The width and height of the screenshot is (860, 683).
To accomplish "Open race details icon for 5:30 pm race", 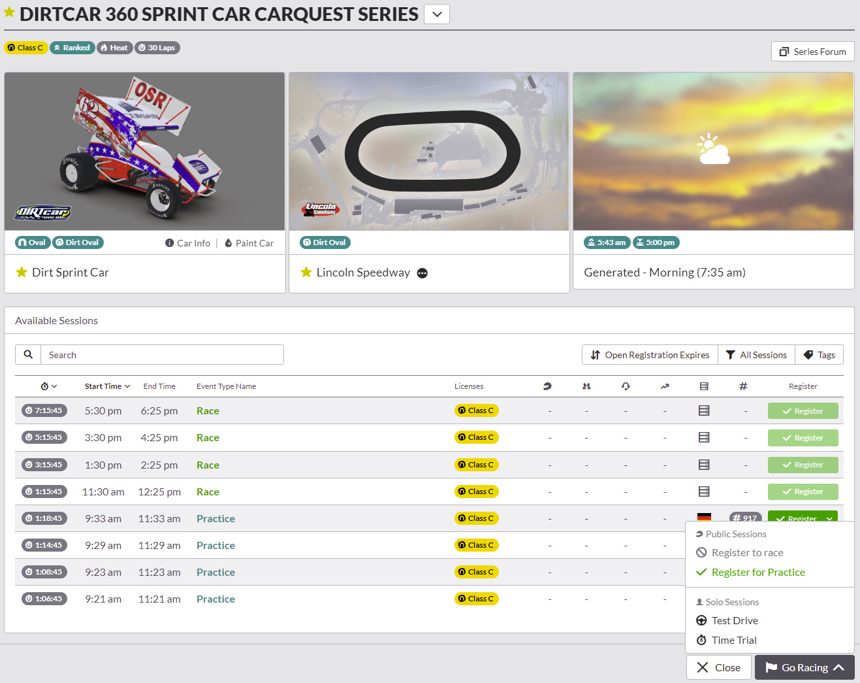I will click(x=704, y=411).
